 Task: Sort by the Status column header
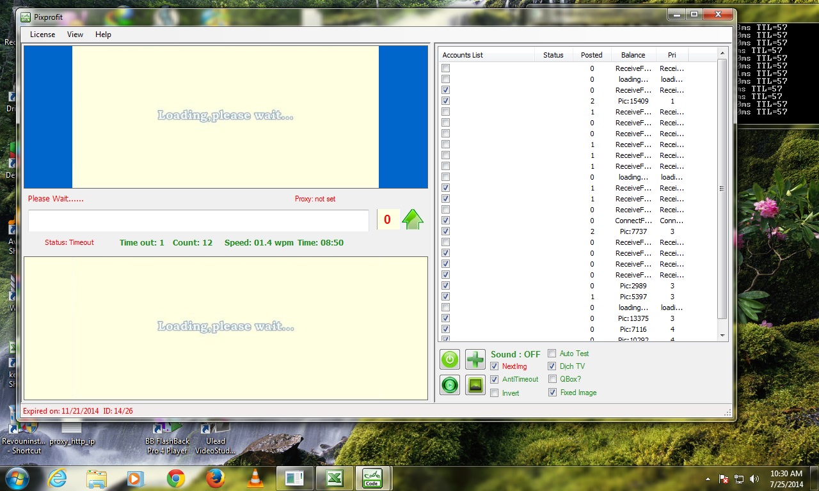pos(553,55)
